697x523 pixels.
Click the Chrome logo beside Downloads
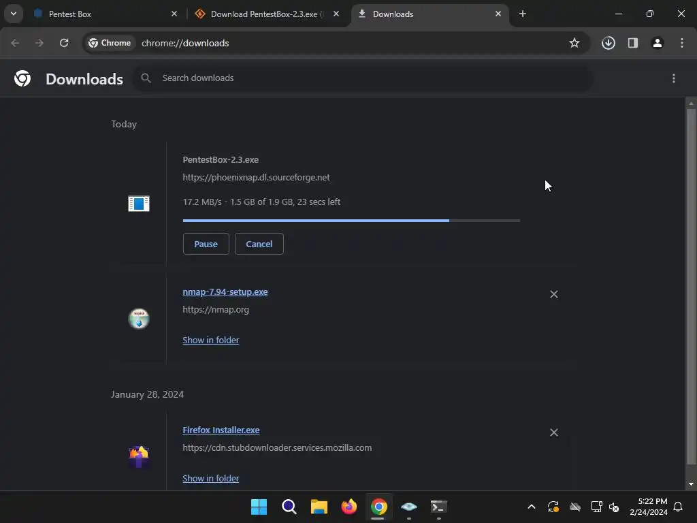point(22,78)
